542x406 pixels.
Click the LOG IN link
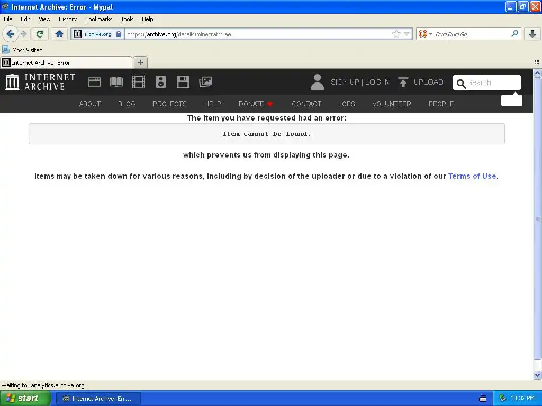point(377,82)
